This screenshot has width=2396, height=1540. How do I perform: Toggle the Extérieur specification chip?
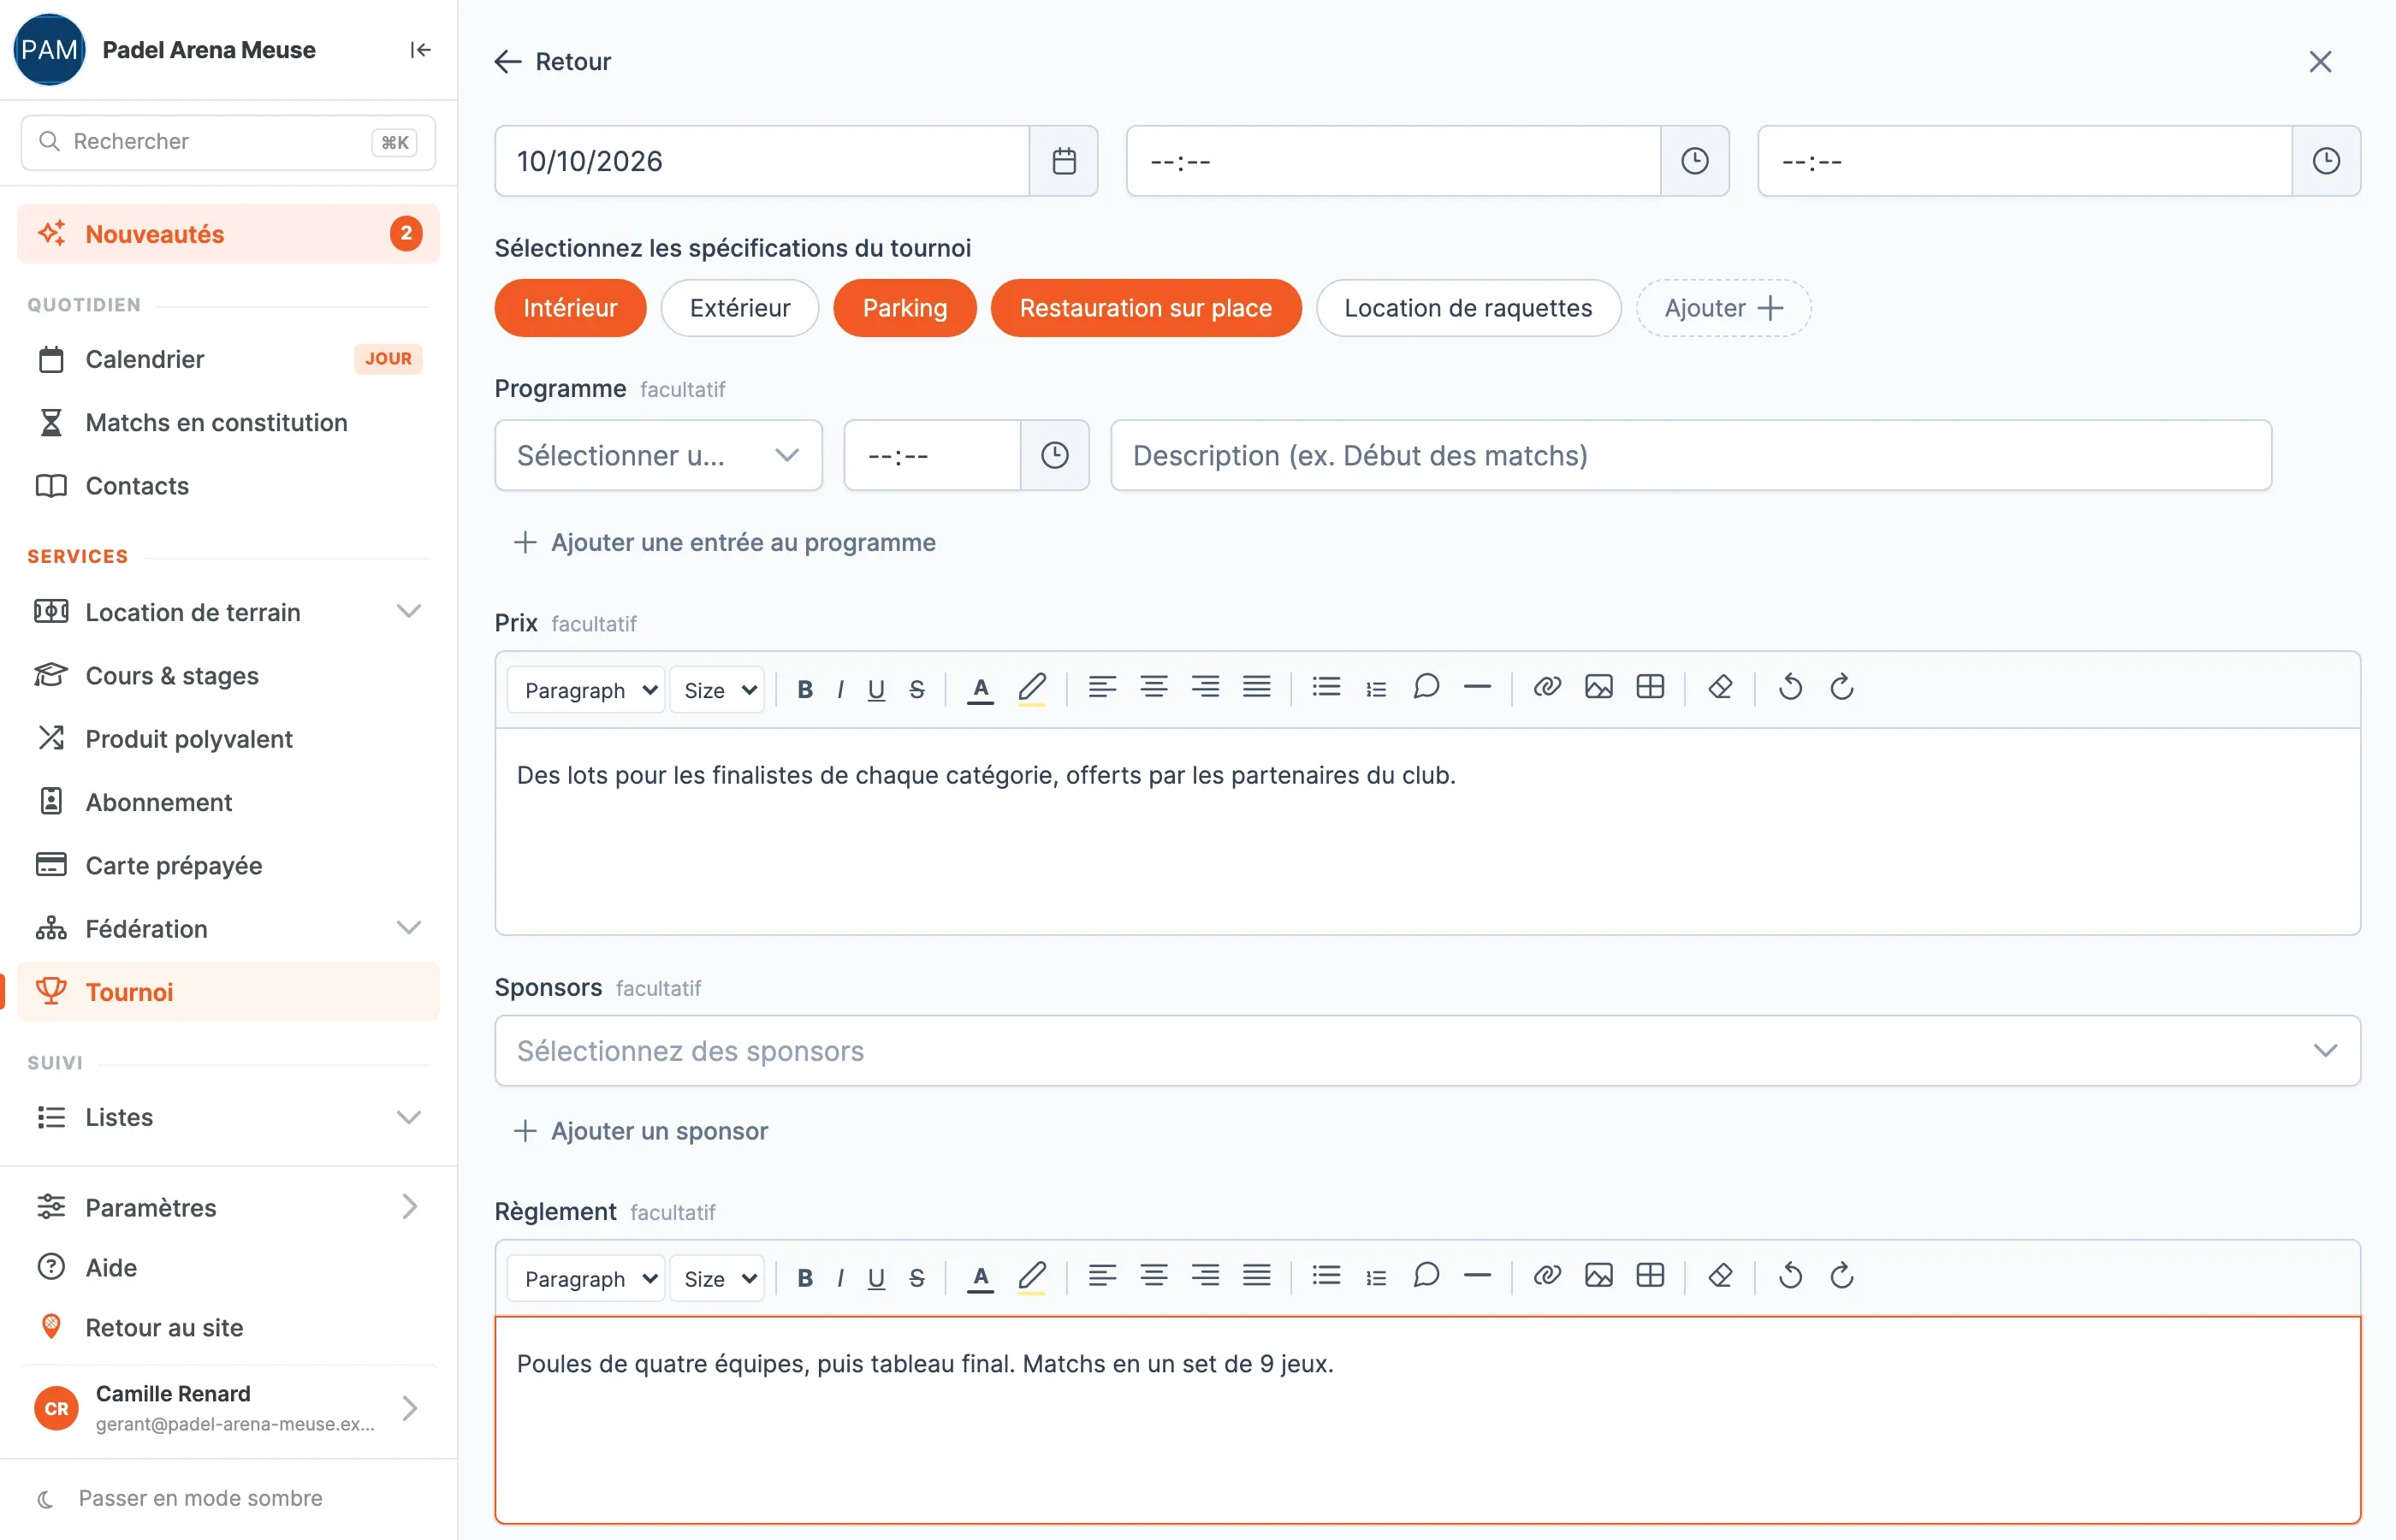click(740, 308)
